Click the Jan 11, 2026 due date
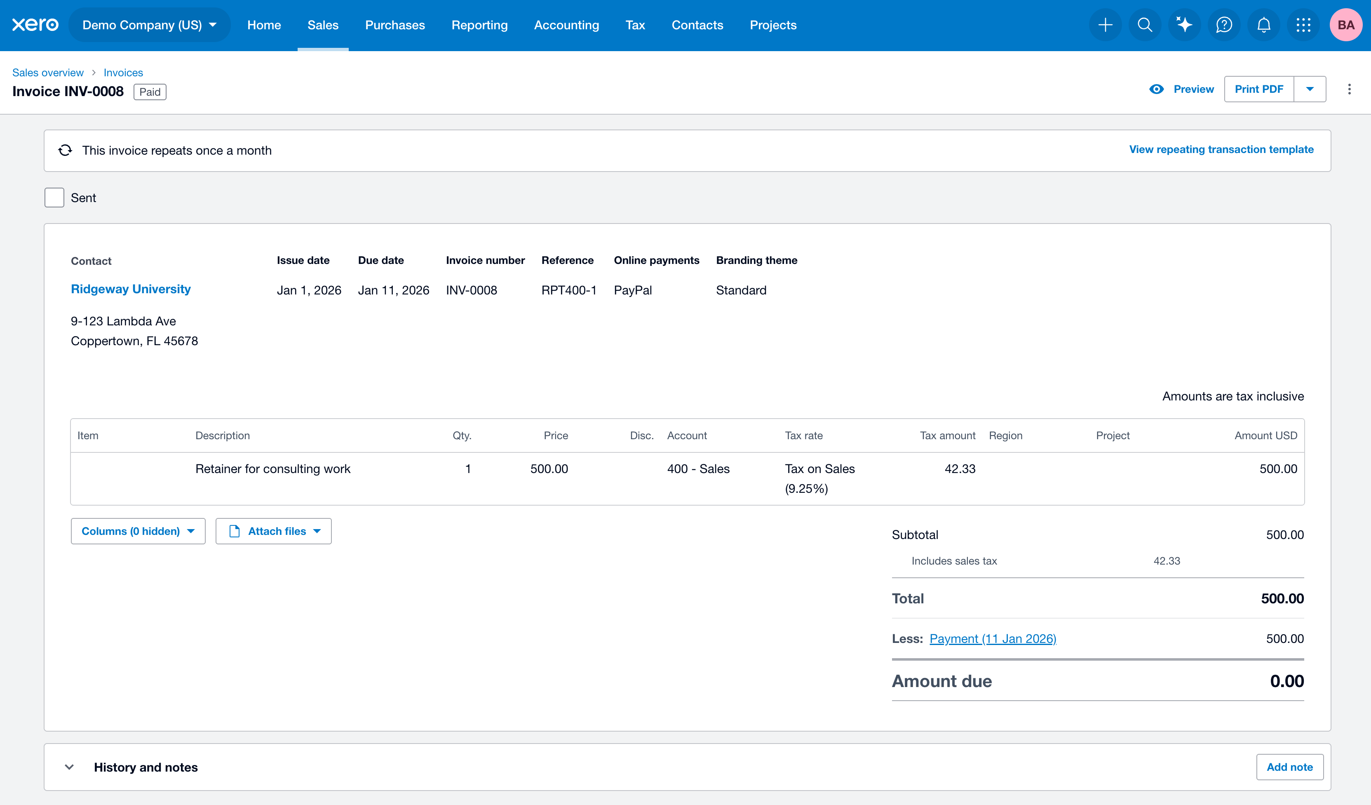The width and height of the screenshot is (1371, 805). pos(394,290)
